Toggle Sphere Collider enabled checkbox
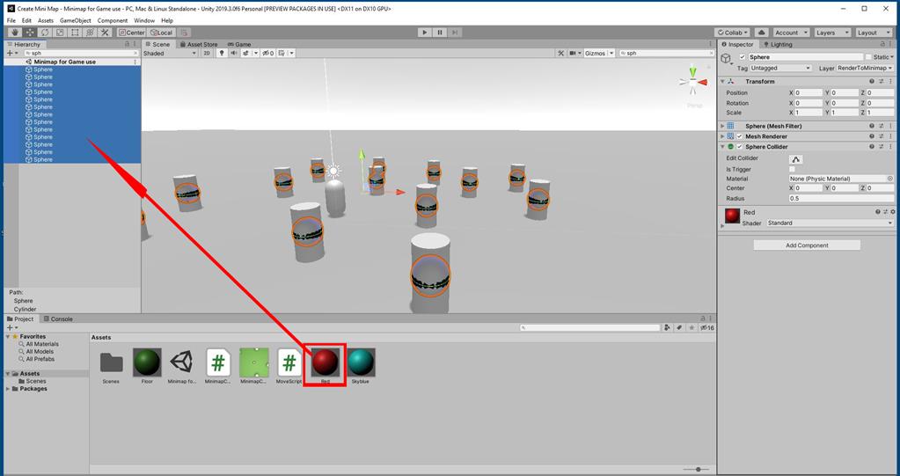 (x=740, y=147)
